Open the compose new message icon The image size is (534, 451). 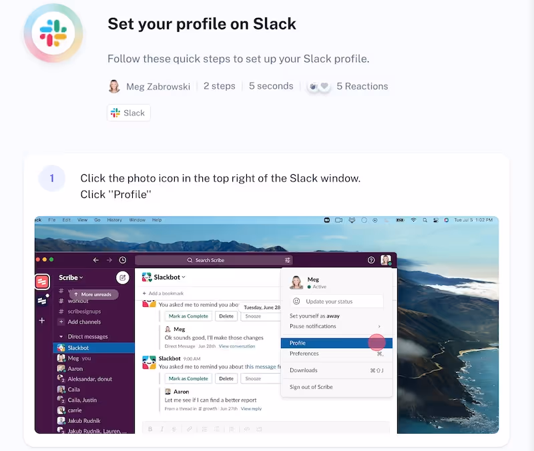click(x=123, y=278)
